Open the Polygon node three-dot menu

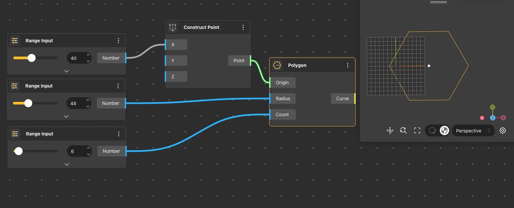pos(348,65)
